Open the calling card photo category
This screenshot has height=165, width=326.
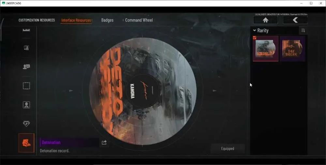tap(26, 48)
